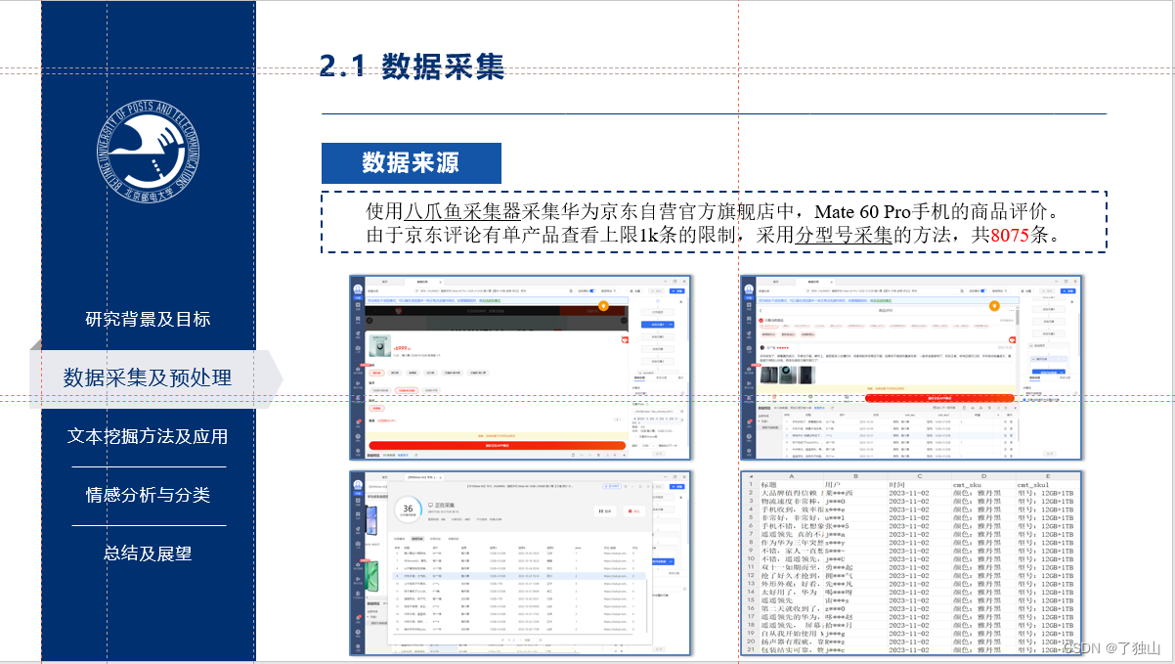The width and height of the screenshot is (1175, 664).
Task: Click spreadsheet row number 10
Action: point(750,559)
